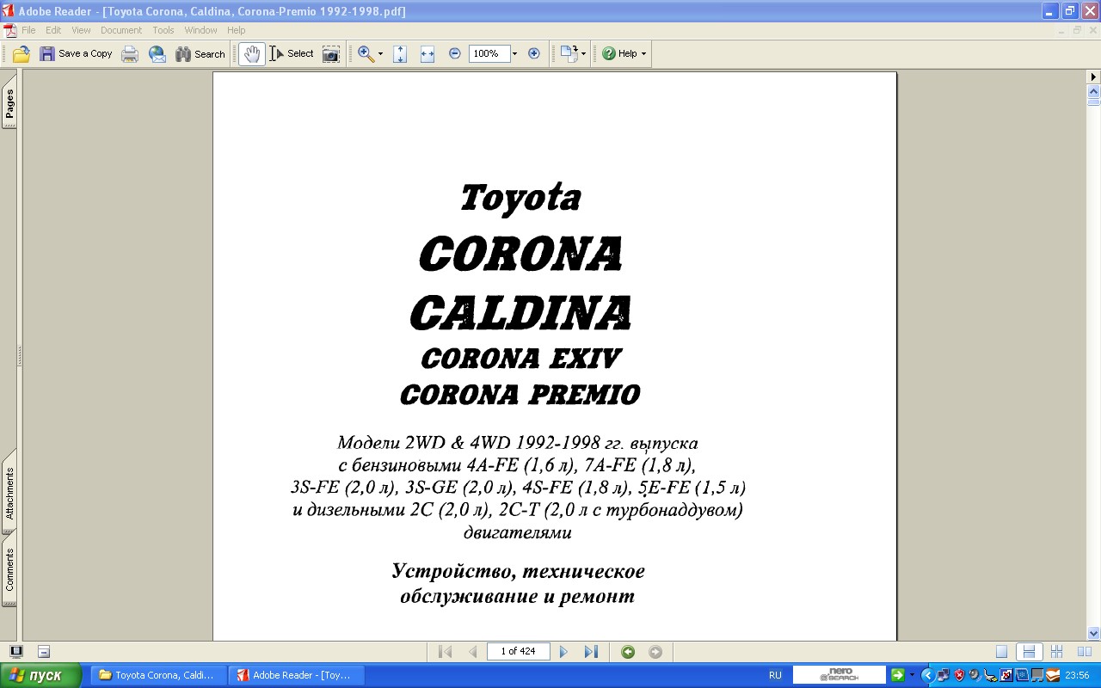The width and height of the screenshot is (1101, 688).
Task: Activate the Hand tool
Action: point(251,54)
